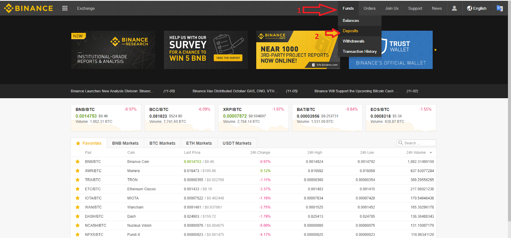Open the Binance Info reports banner
Image resolution: width=511 pixels, height=238 pixels.
point(298,50)
